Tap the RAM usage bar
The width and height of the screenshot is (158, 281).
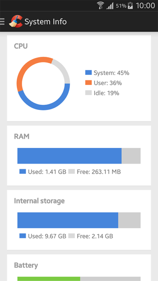tap(79, 156)
